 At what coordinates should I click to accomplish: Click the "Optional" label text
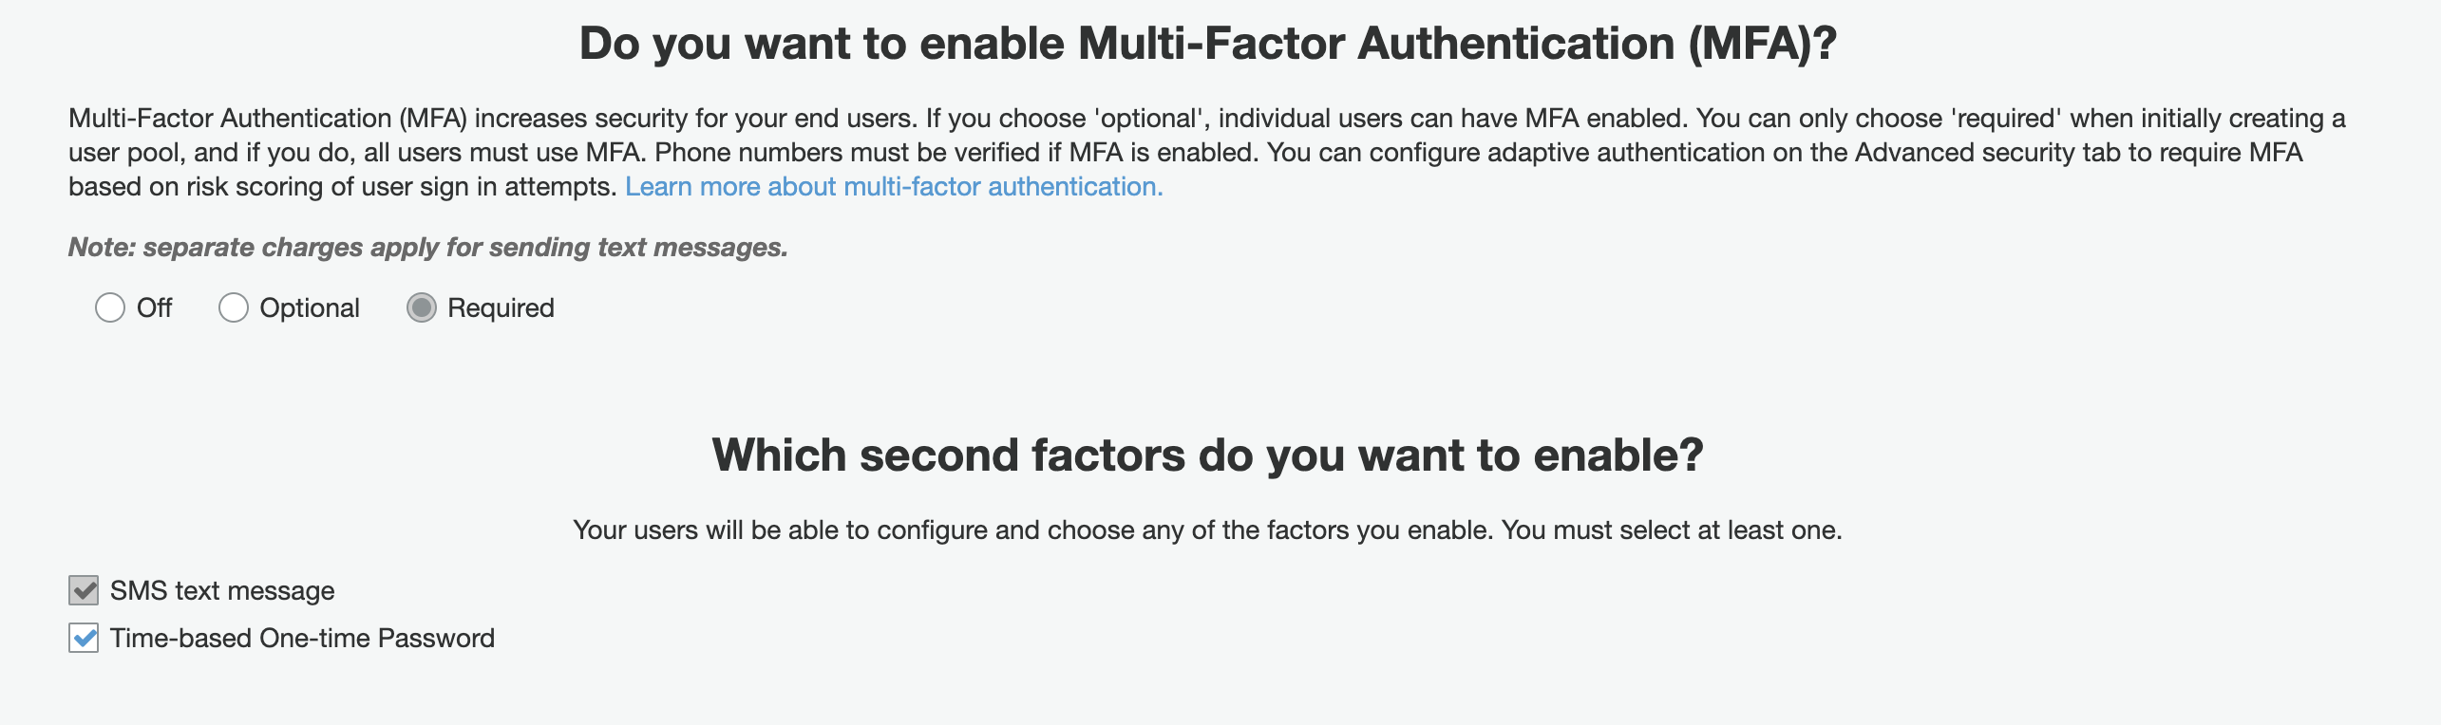[310, 308]
